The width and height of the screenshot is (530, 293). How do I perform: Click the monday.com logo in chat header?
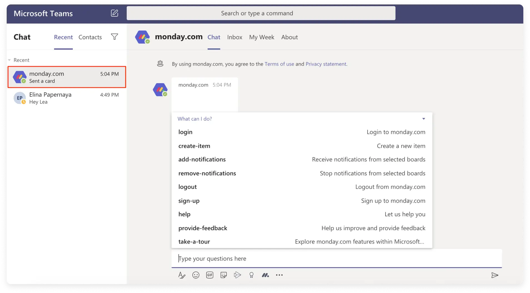tap(142, 37)
